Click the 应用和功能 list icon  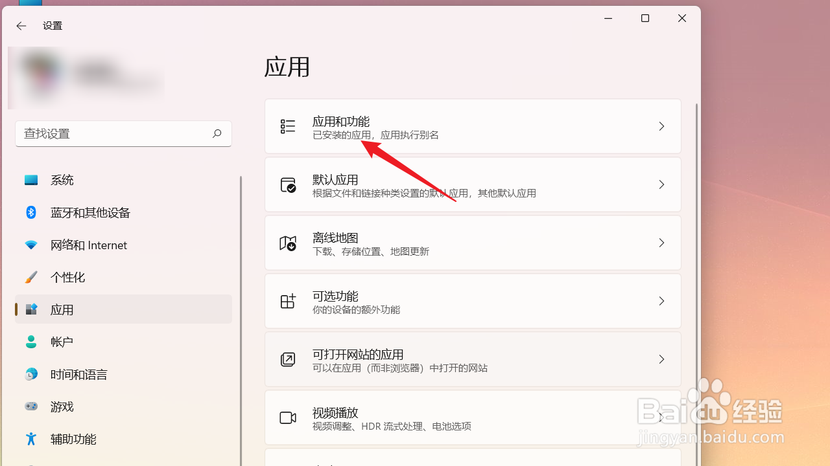[x=288, y=126]
